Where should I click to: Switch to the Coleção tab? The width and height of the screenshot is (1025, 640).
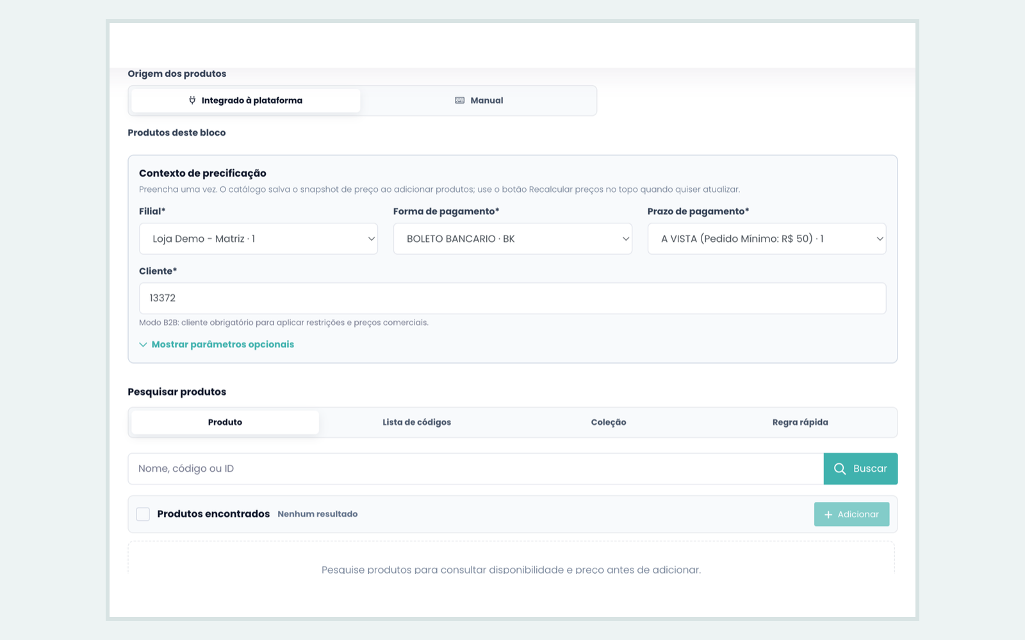click(x=609, y=422)
